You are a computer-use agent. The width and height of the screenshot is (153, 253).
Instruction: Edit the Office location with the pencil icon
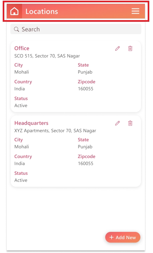click(x=118, y=48)
